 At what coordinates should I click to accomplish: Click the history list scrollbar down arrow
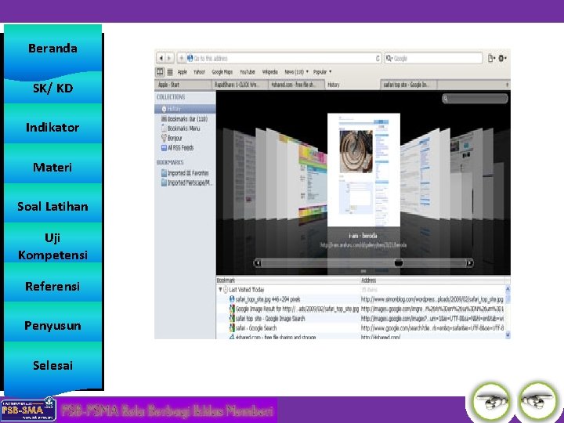pyautogui.click(x=508, y=334)
